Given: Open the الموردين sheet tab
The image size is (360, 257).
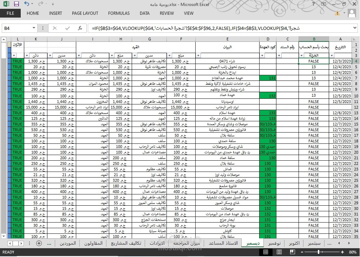Looking at the screenshot, I should point(68,243).
